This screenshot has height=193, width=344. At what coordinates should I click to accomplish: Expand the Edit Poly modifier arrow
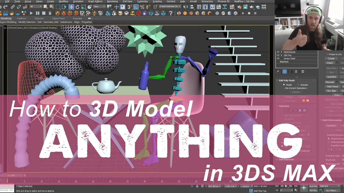pos(281,55)
